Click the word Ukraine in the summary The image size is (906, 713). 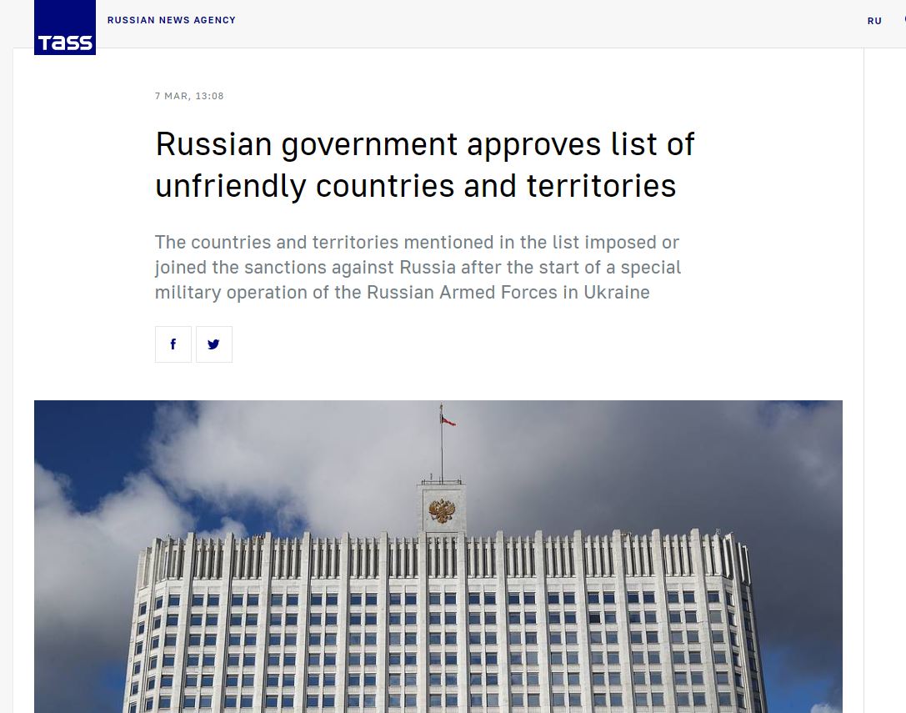(x=615, y=293)
